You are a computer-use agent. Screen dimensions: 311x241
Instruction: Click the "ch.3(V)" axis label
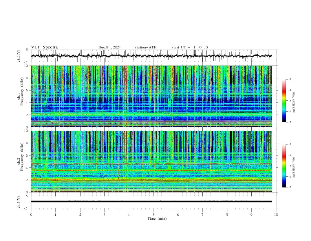tap(19, 202)
